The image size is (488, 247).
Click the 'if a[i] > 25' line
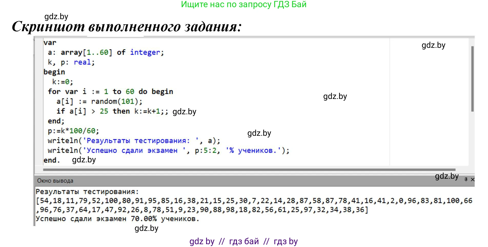pyautogui.click(x=112, y=111)
